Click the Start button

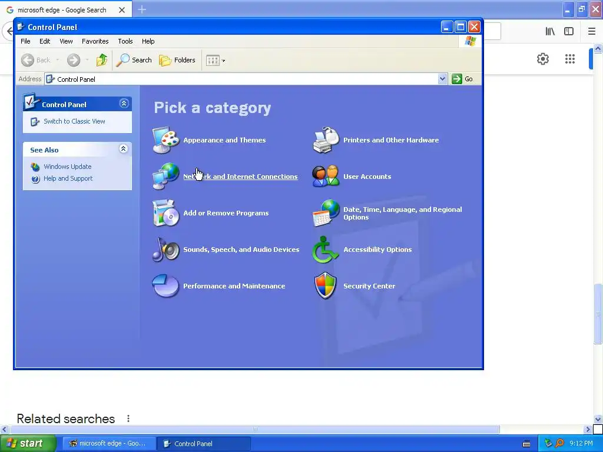pyautogui.click(x=28, y=444)
